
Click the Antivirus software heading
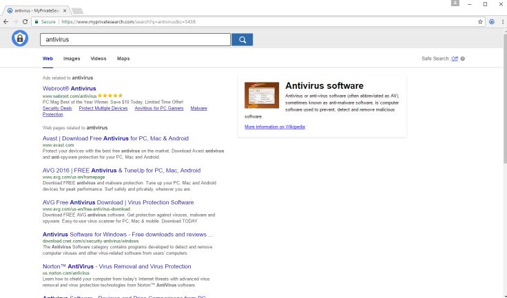tap(324, 85)
